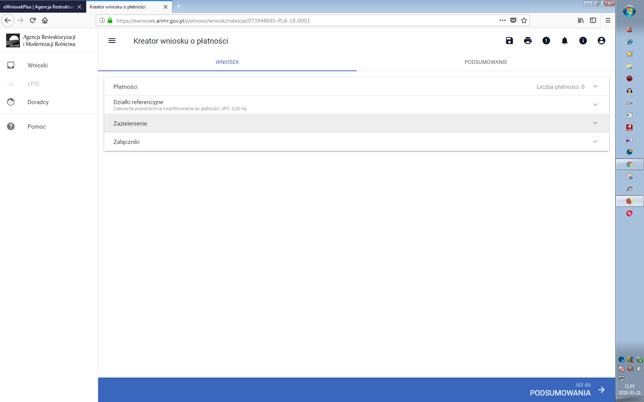This screenshot has width=644, height=402.
Task: Open Wnioski in the sidebar
Action: click(38, 65)
